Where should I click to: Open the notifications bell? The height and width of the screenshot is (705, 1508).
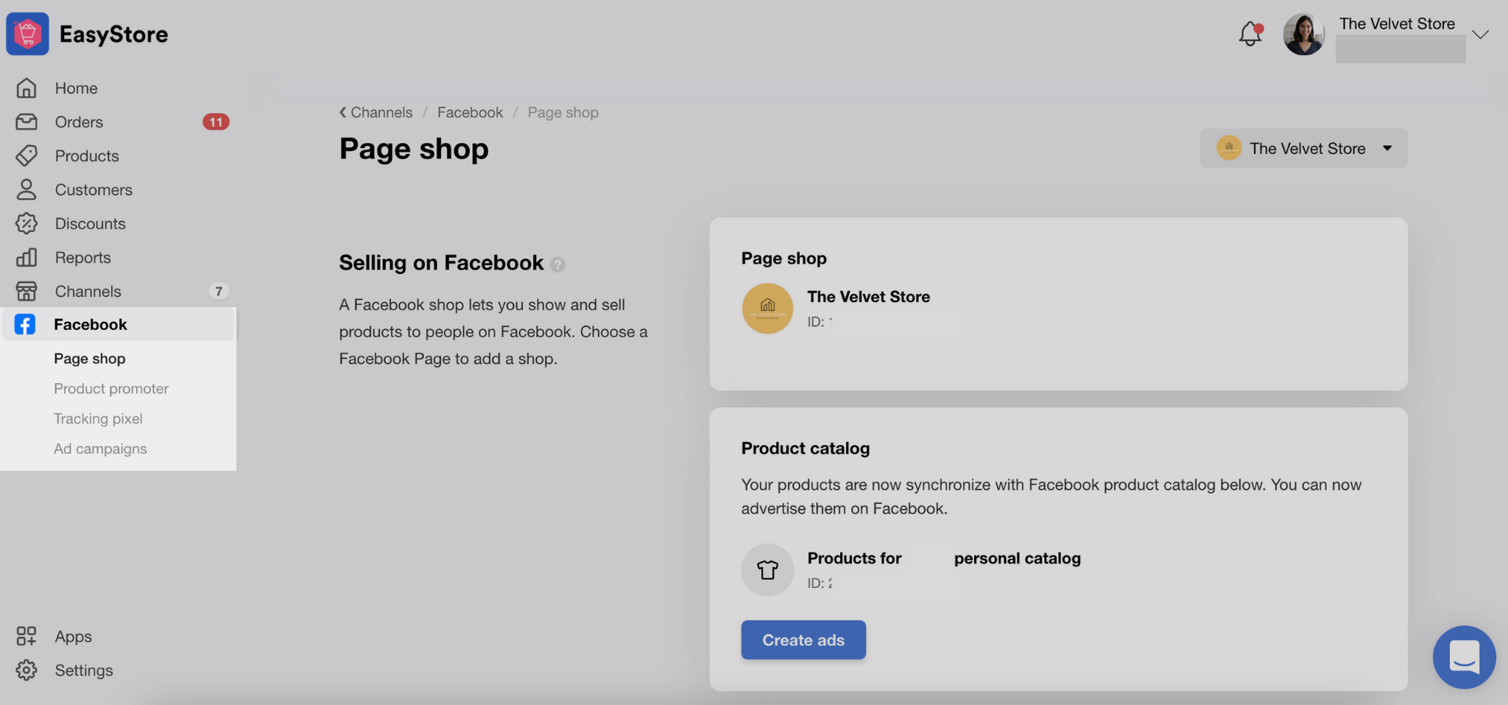pos(1250,34)
